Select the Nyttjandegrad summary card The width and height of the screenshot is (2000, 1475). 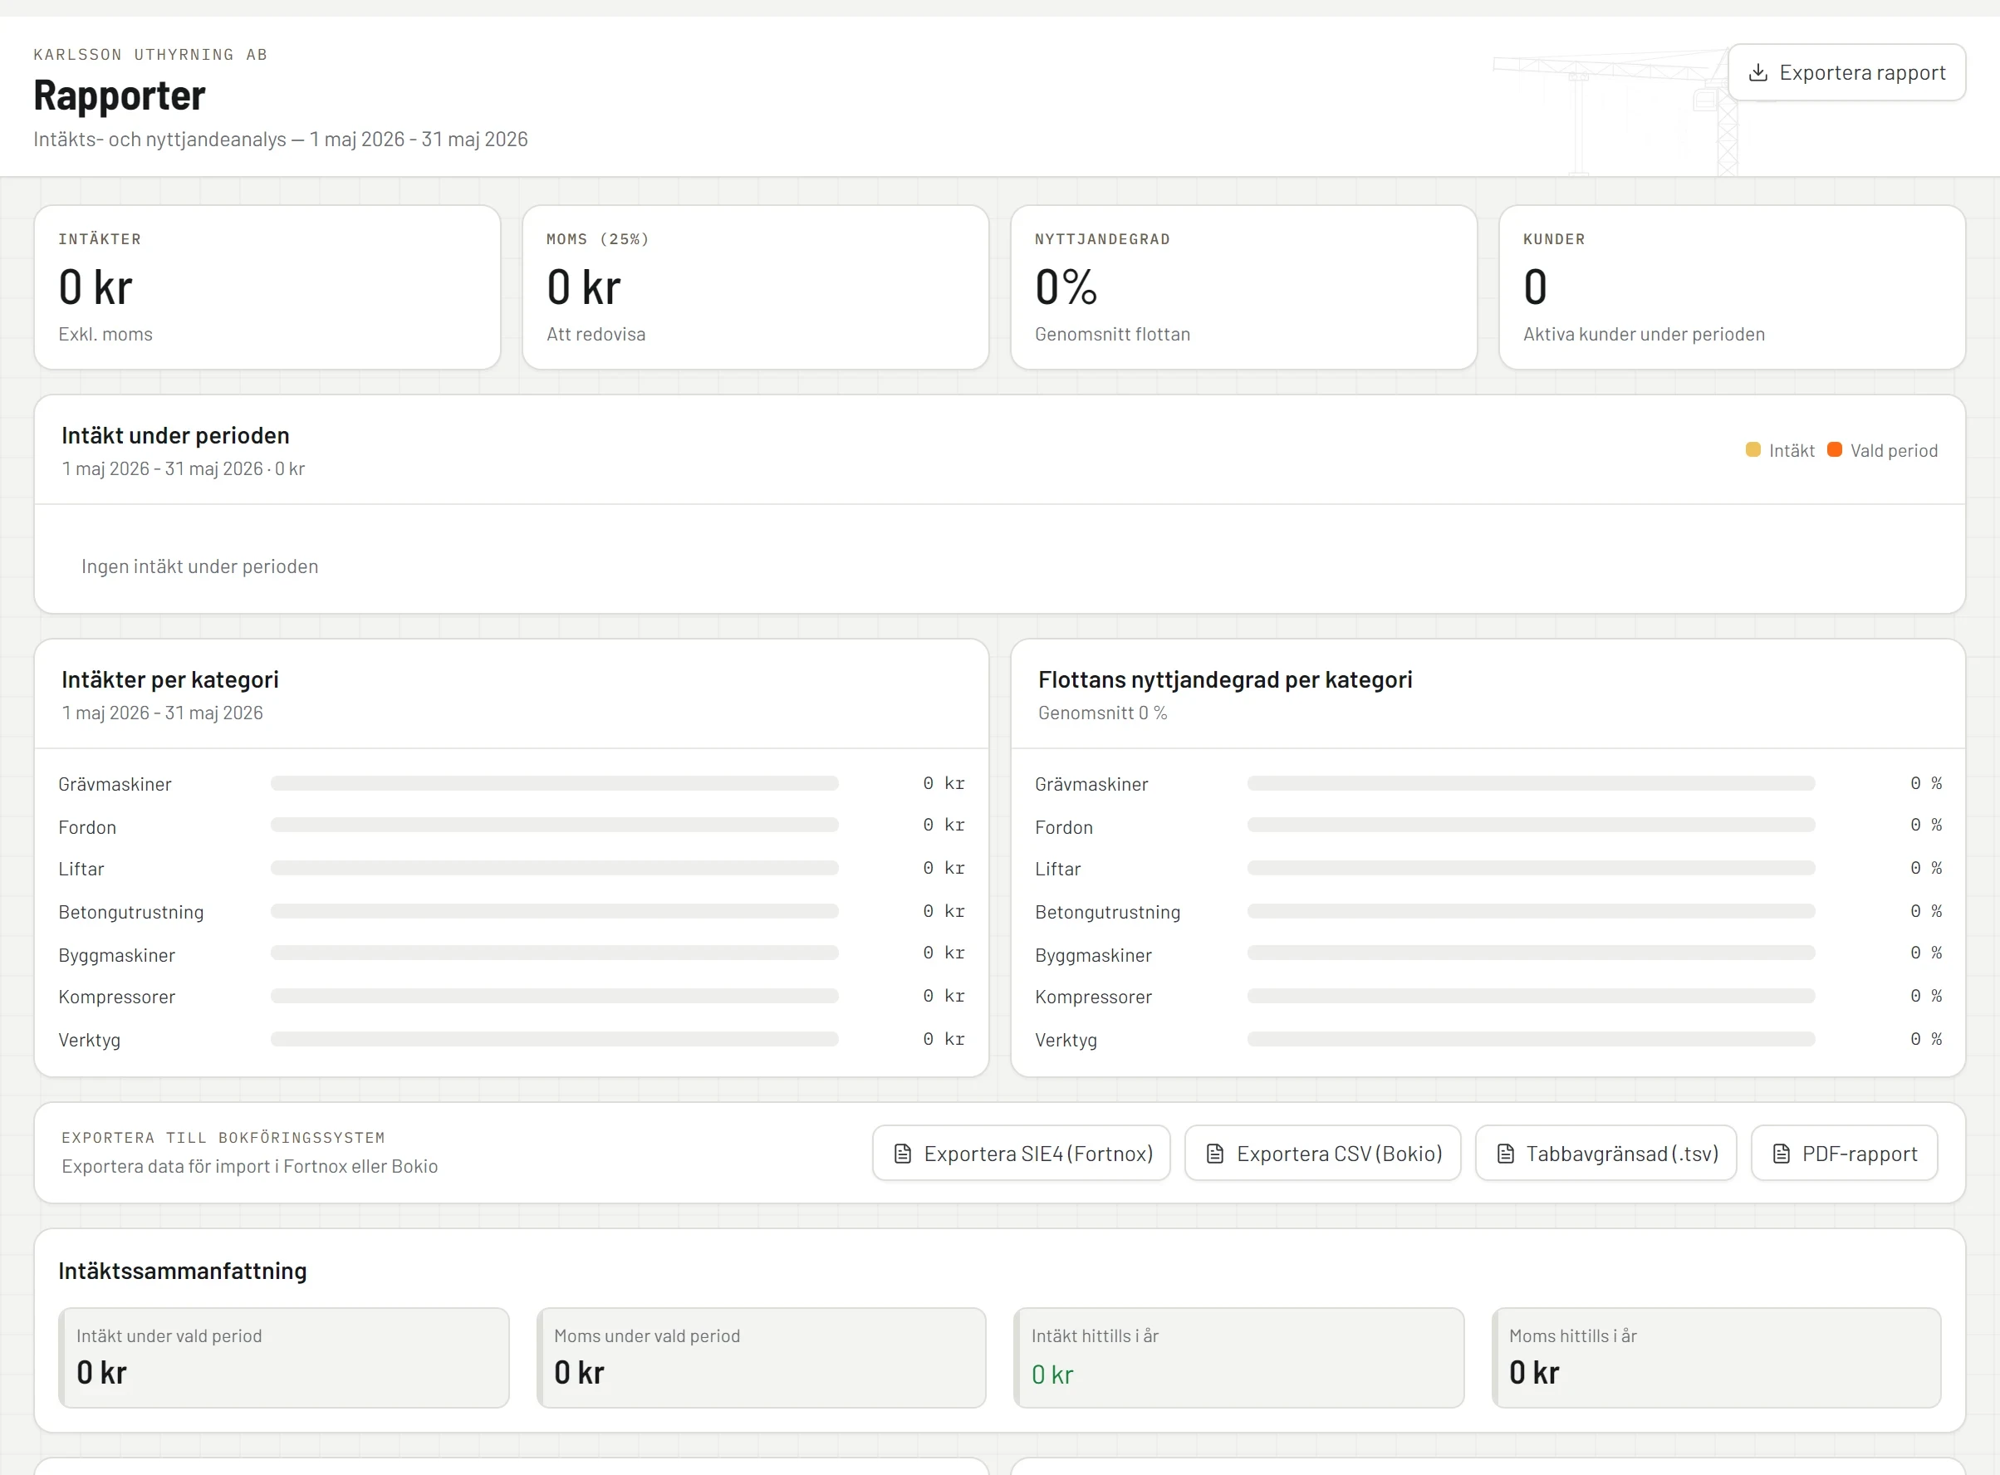(1243, 287)
